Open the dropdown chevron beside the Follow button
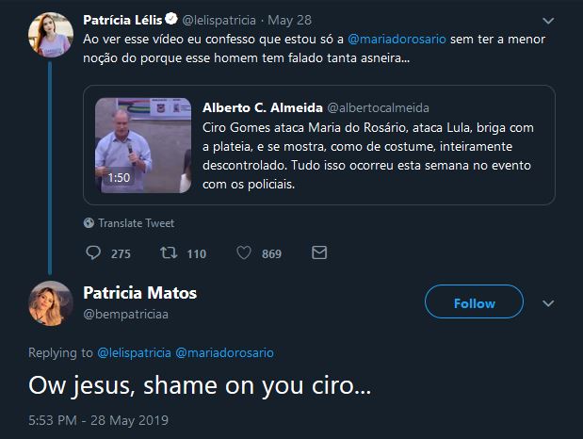The width and height of the screenshot is (583, 439). pyautogui.click(x=548, y=303)
